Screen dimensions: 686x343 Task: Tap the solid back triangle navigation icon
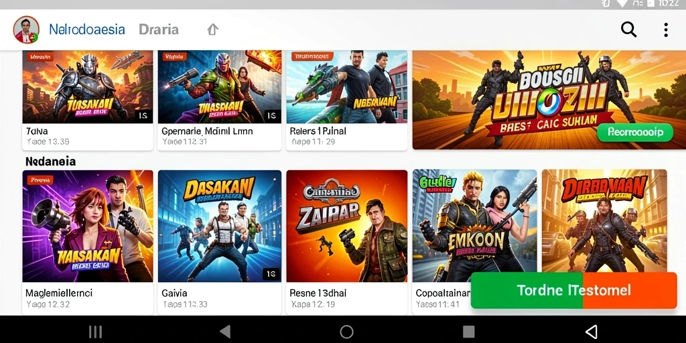(225, 332)
